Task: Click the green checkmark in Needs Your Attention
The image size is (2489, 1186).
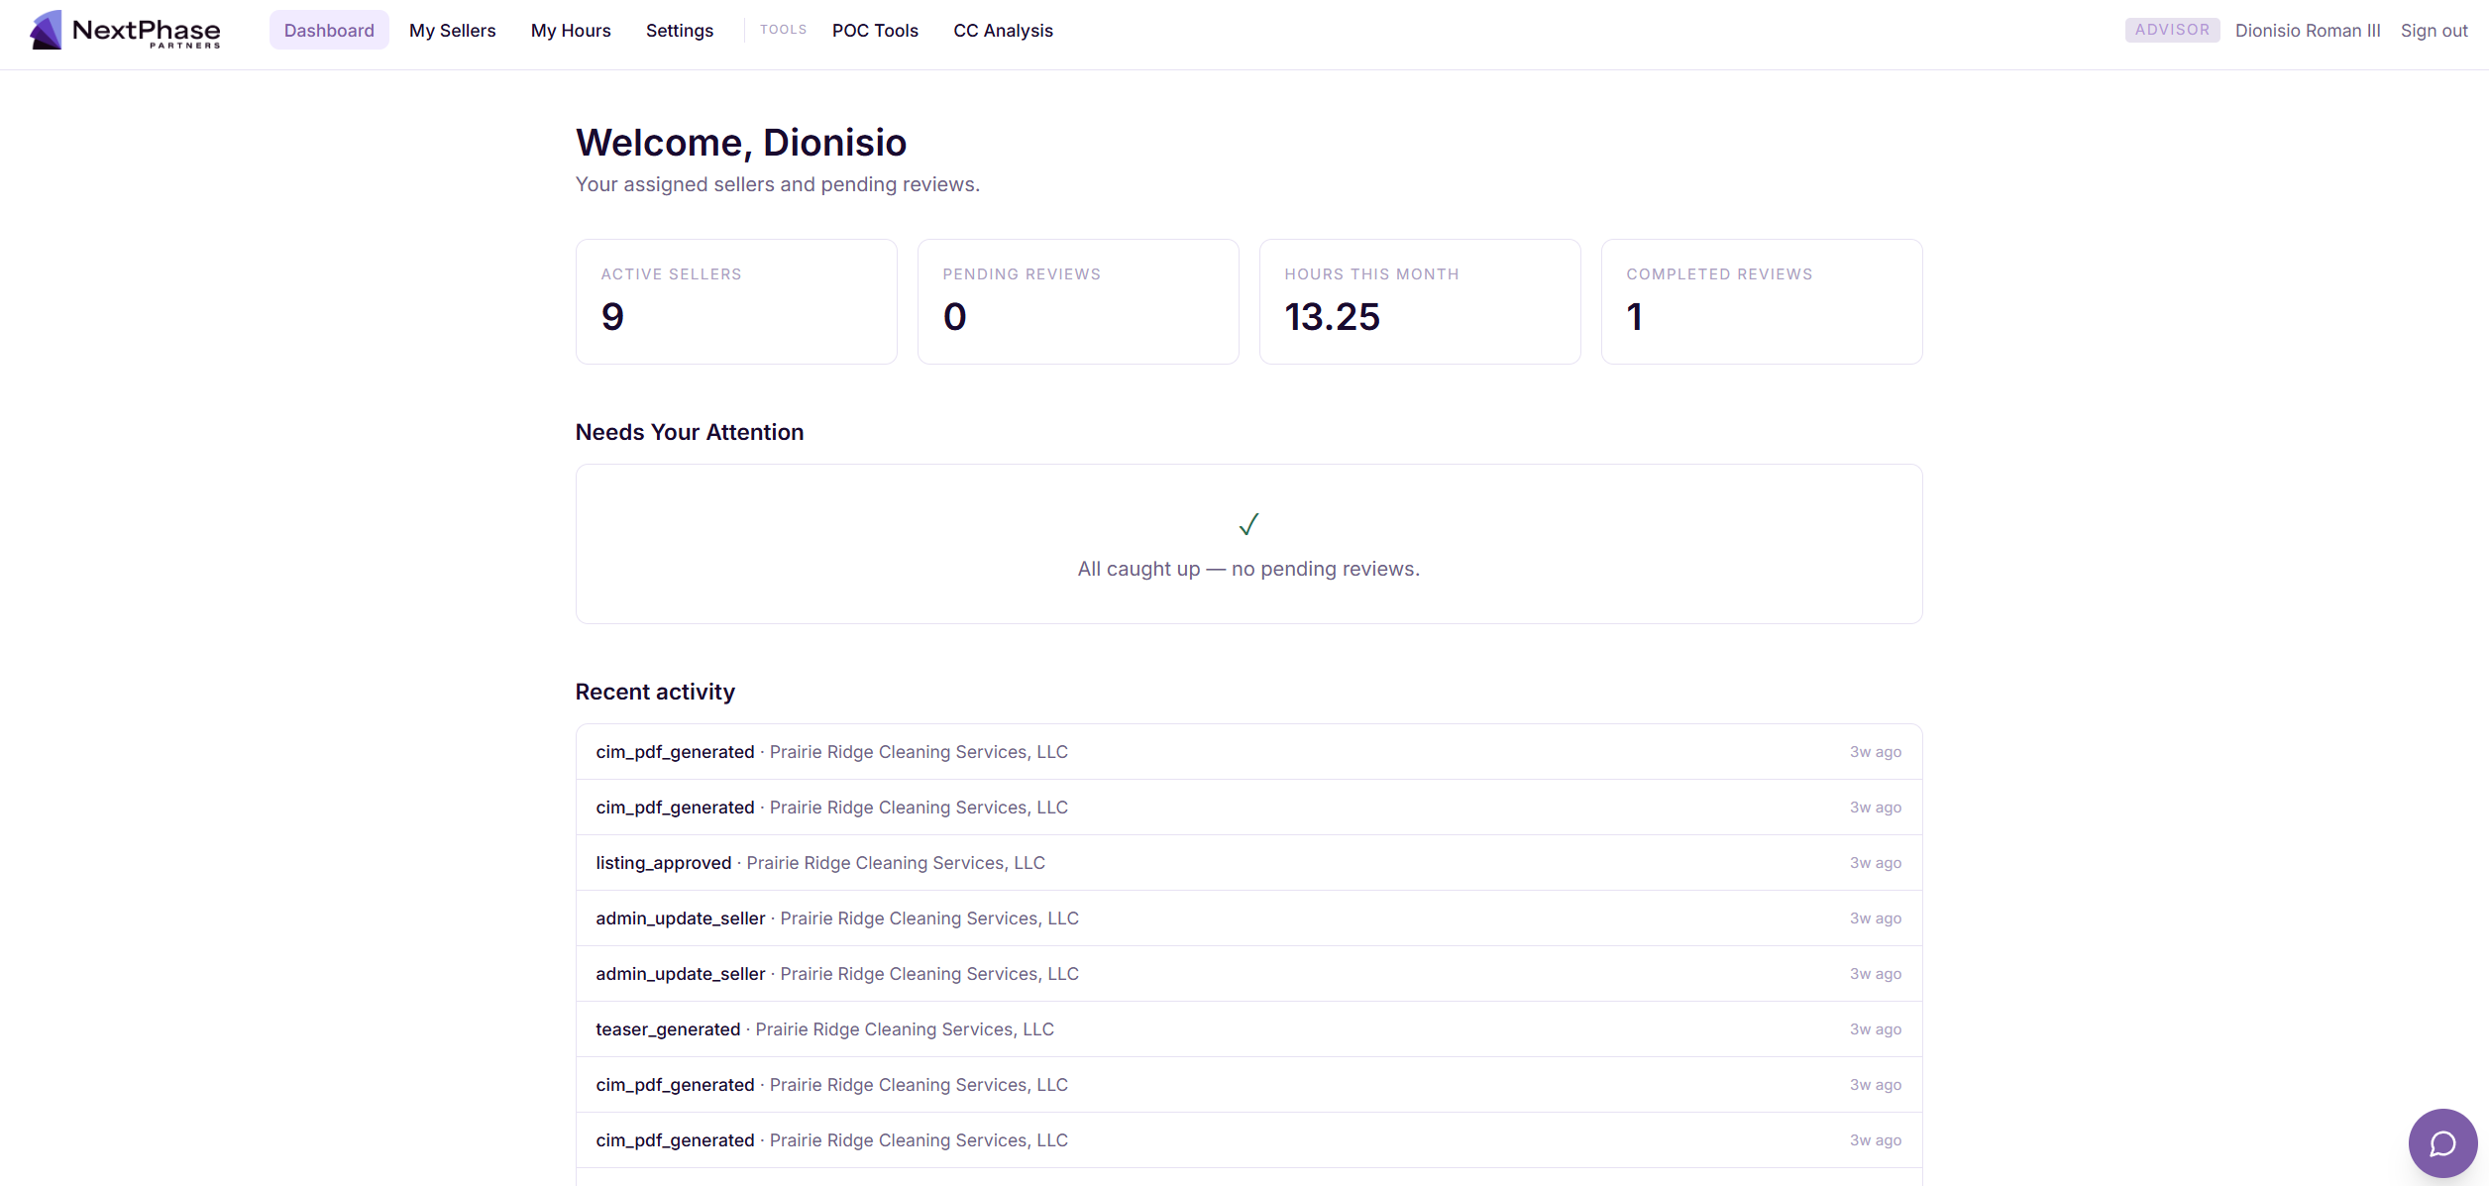Action: (x=1248, y=524)
